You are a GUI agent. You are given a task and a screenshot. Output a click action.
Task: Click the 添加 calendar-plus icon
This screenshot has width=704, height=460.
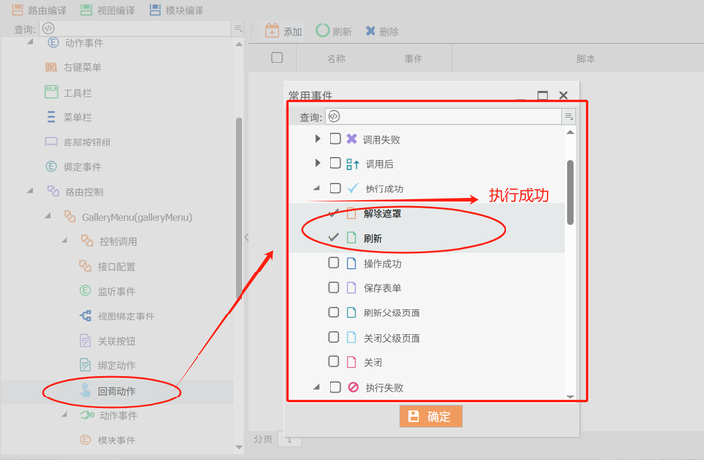coord(272,31)
